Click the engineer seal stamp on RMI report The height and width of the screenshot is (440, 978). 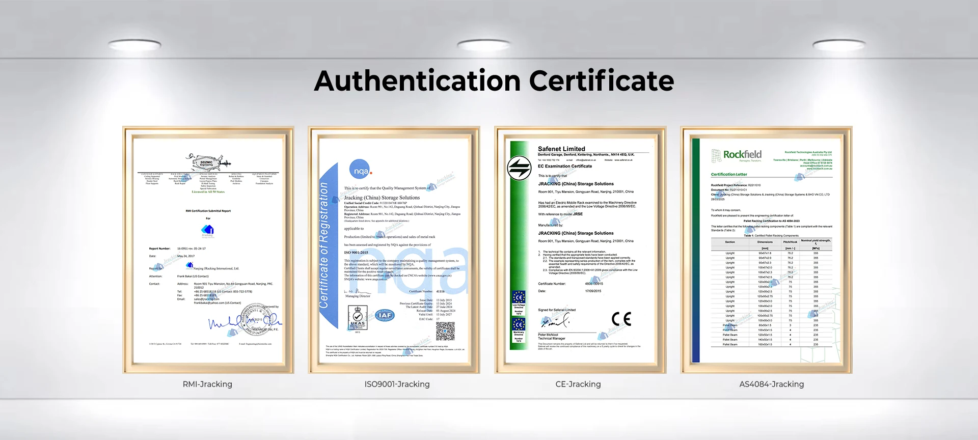[x=258, y=319]
